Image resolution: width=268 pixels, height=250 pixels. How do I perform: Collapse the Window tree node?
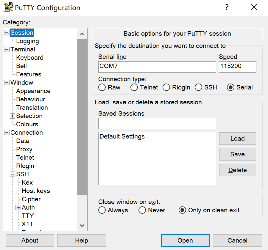[7, 83]
